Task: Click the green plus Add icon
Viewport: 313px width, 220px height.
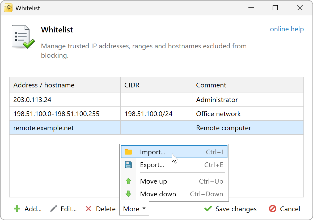Action: [x=17, y=209]
